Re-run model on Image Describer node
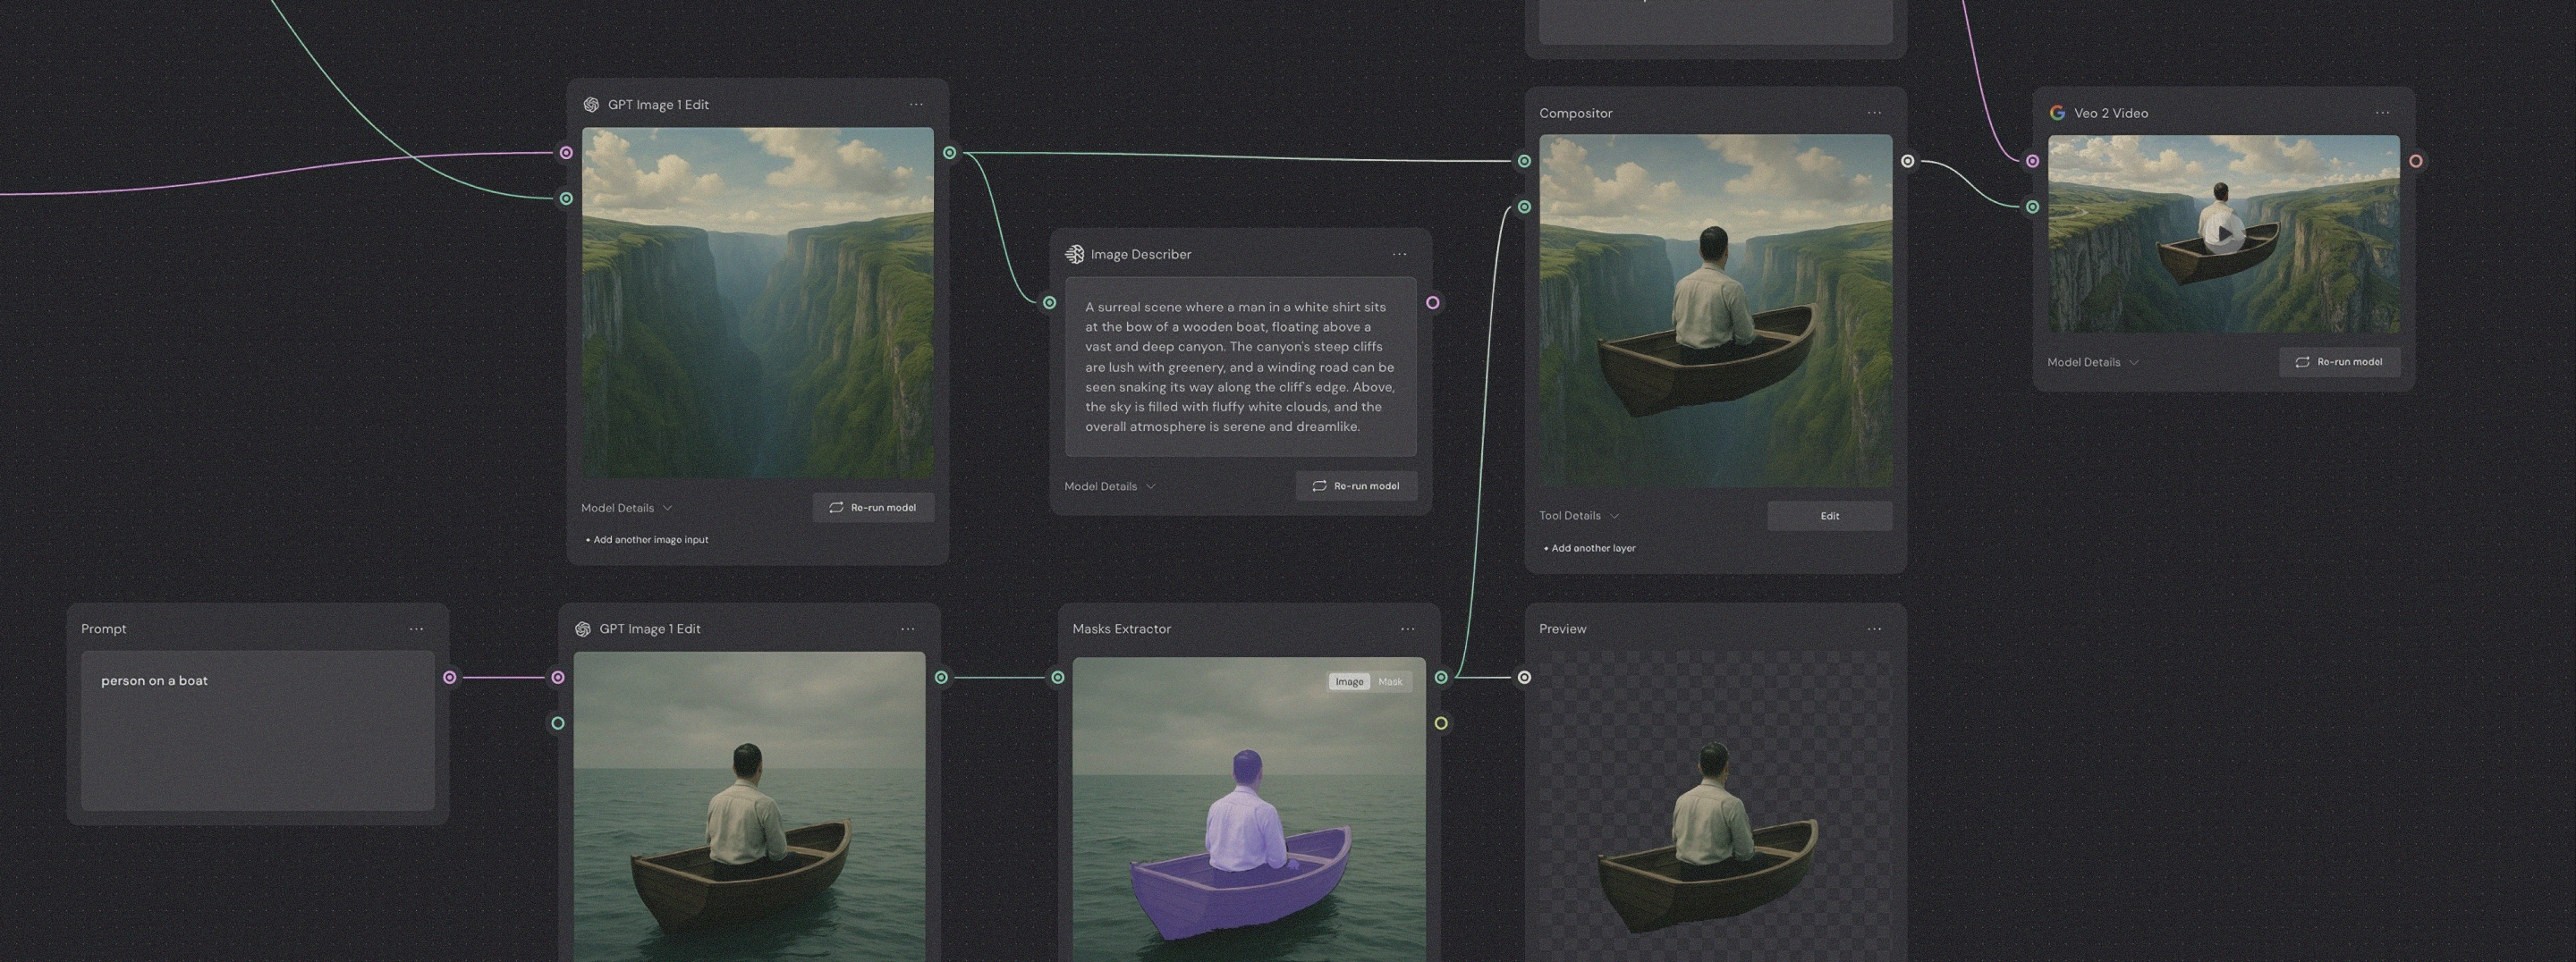The width and height of the screenshot is (2576, 962). [x=1356, y=486]
